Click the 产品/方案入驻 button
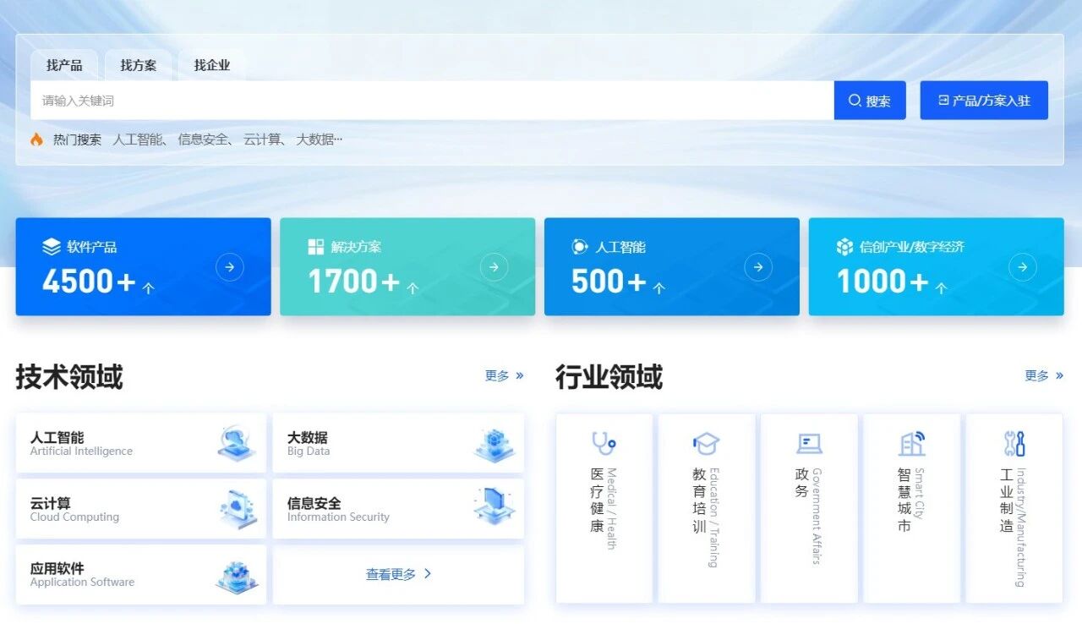This screenshot has height=624, width=1082. point(984,101)
